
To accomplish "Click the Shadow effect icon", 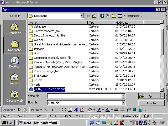I will click(x=134, y=110).
